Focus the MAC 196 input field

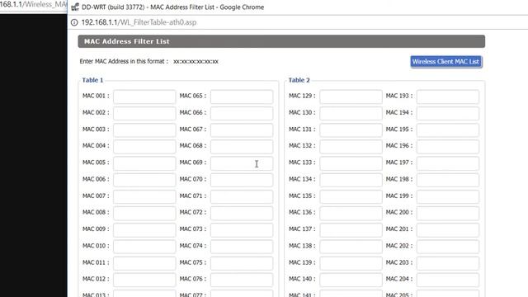(x=448, y=147)
